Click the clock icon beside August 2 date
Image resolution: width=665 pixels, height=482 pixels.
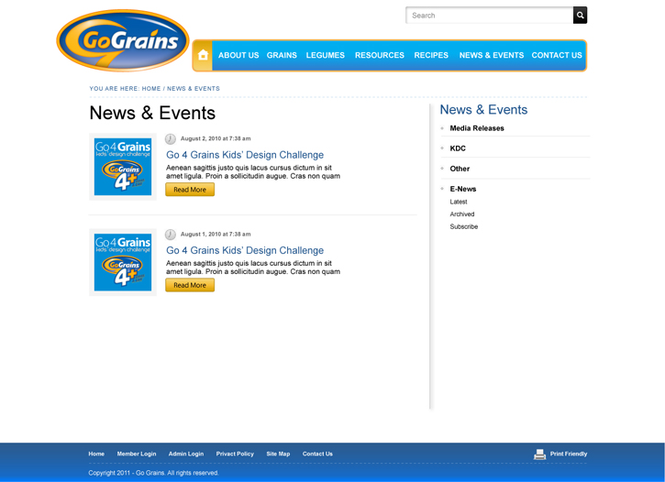coord(171,138)
